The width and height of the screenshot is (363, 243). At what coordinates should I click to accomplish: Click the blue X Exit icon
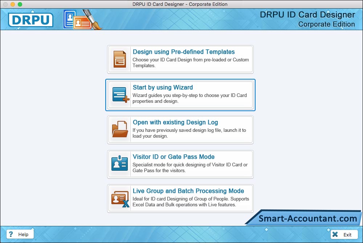pyautogui.click(x=335, y=234)
